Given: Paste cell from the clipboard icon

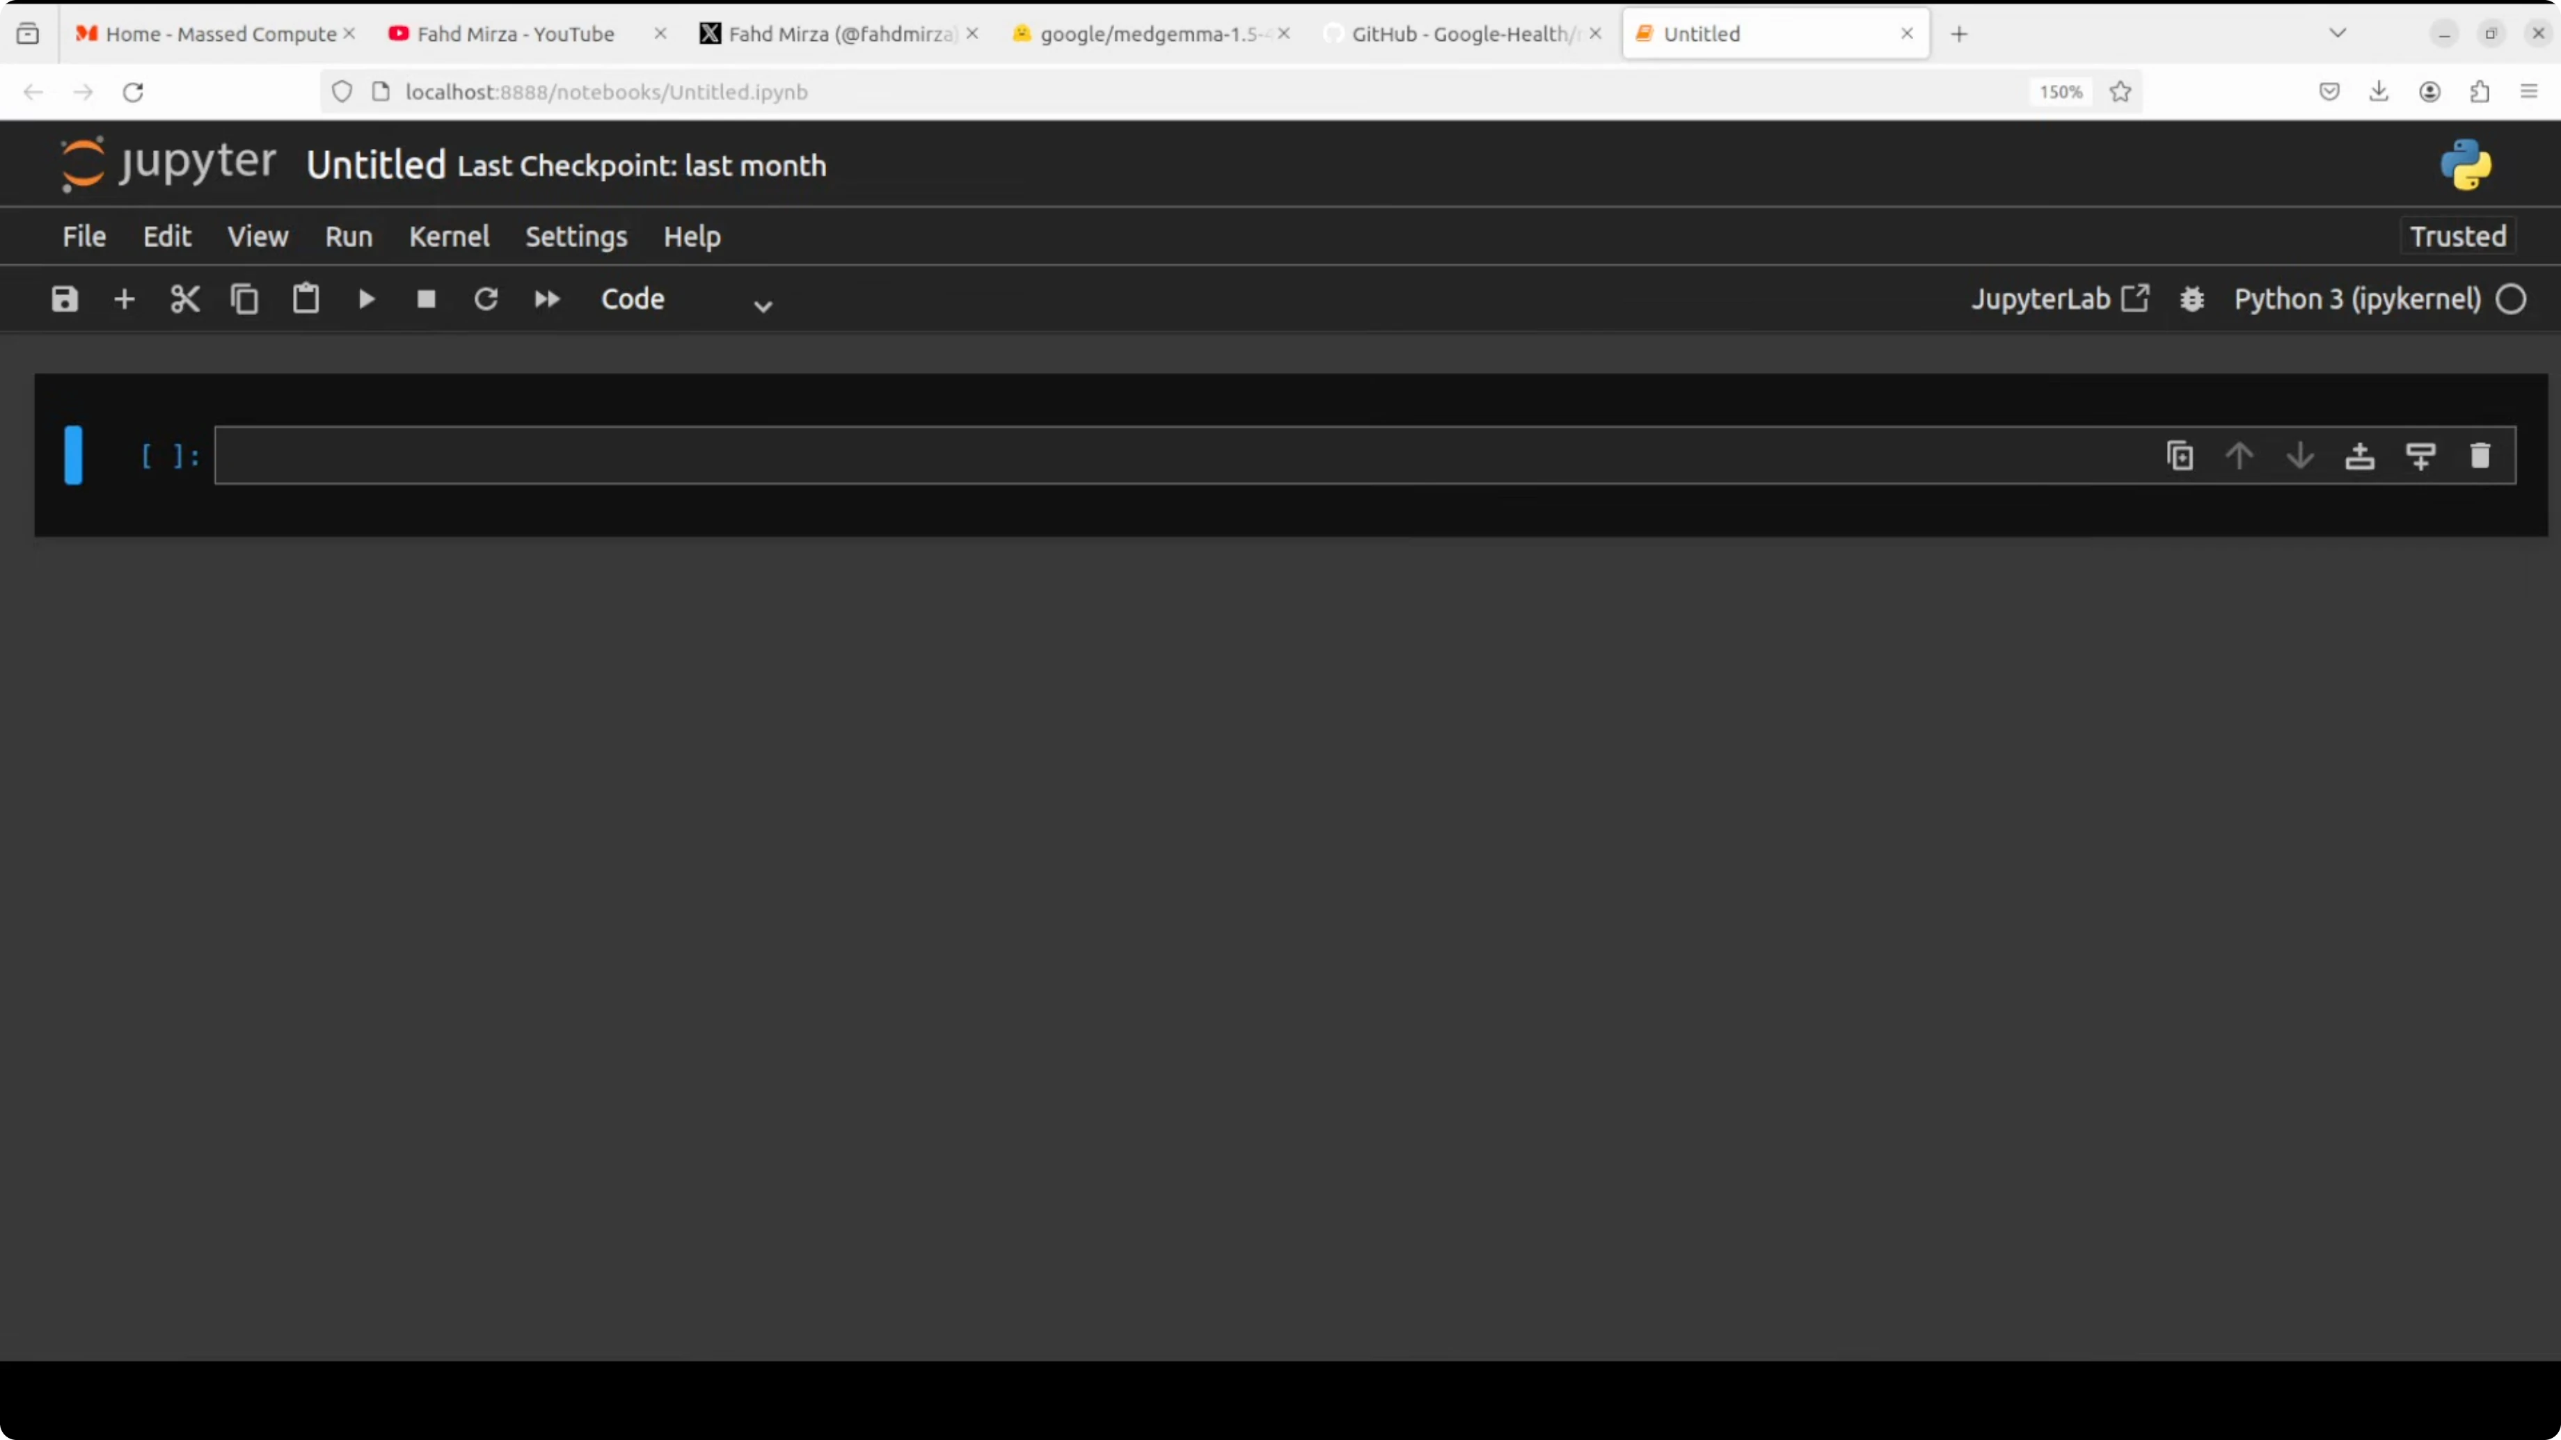Looking at the screenshot, I should tap(306, 299).
